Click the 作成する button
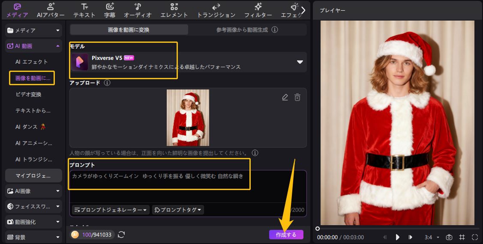Image resolution: width=483 pixels, height=244 pixels. coord(286,235)
